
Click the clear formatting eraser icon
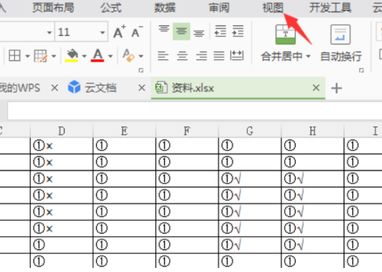click(128, 56)
